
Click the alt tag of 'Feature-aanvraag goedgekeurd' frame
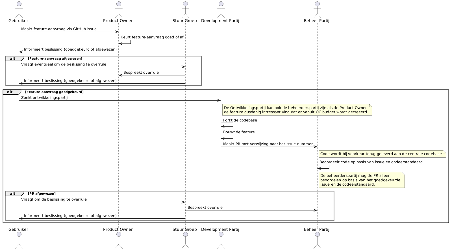(x=10, y=92)
